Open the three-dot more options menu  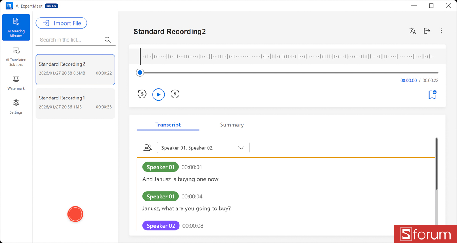click(x=441, y=31)
